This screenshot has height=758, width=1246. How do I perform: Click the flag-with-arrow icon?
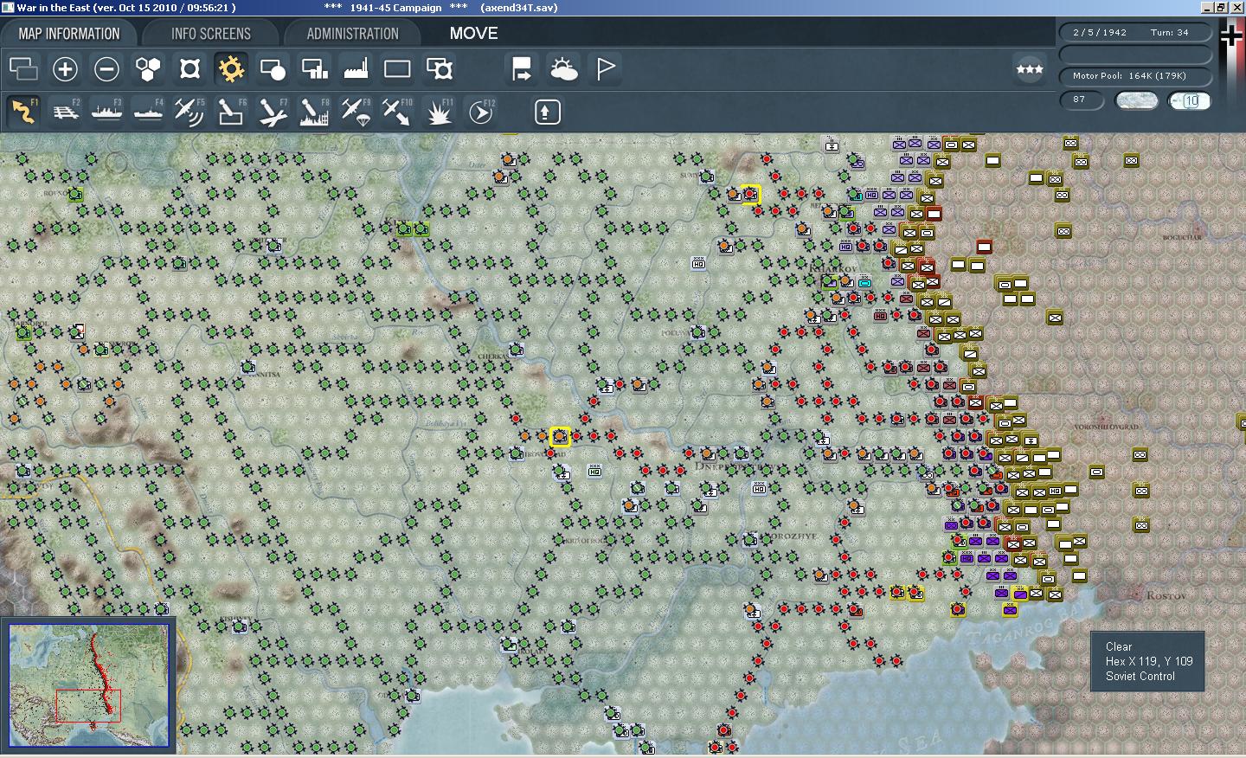(522, 69)
